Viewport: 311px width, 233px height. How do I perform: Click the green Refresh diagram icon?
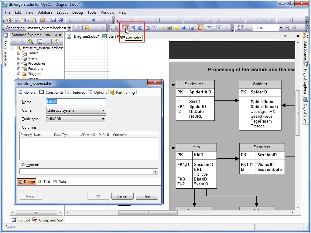click(x=219, y=28)
